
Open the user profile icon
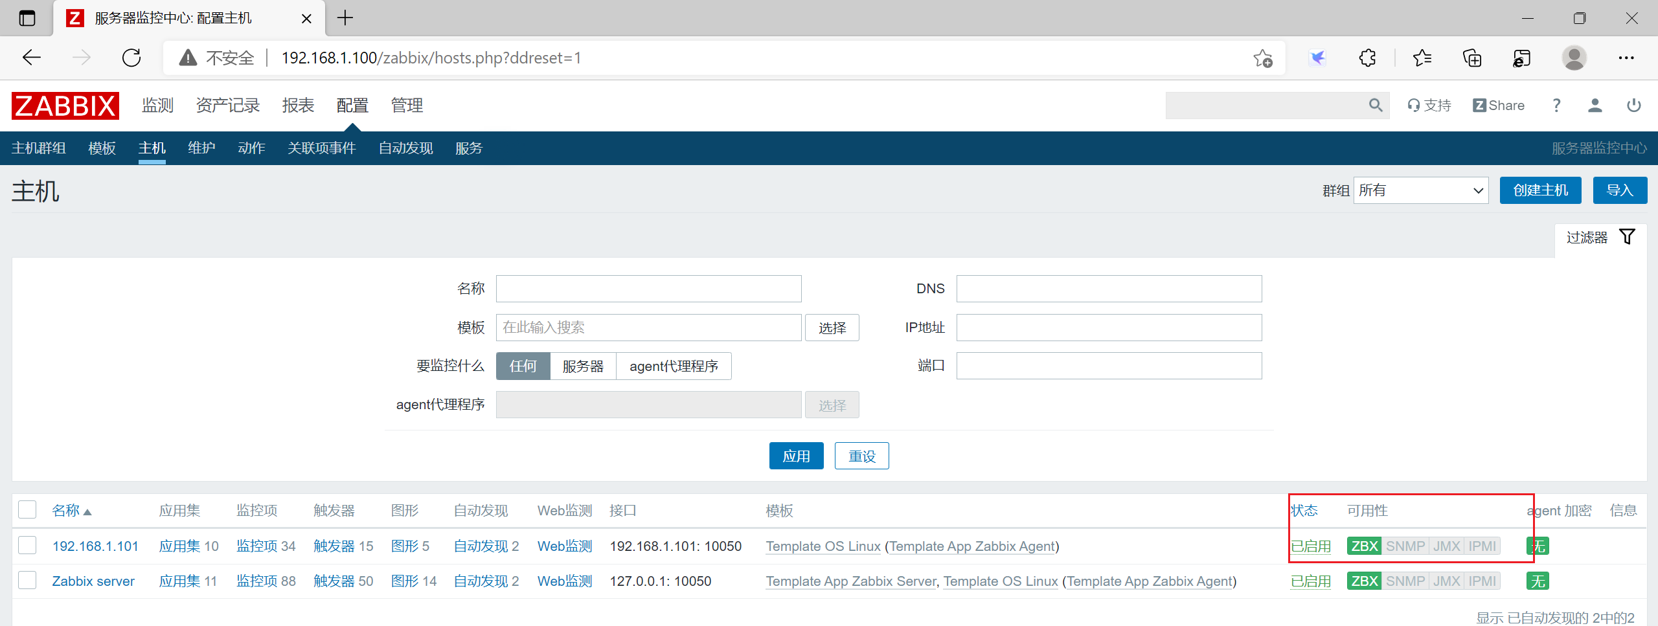(1595, 106)
